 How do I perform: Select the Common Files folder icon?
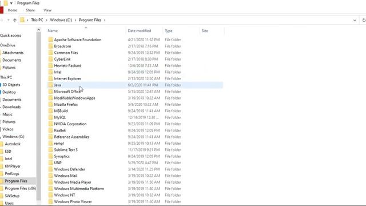coord(50,53)
